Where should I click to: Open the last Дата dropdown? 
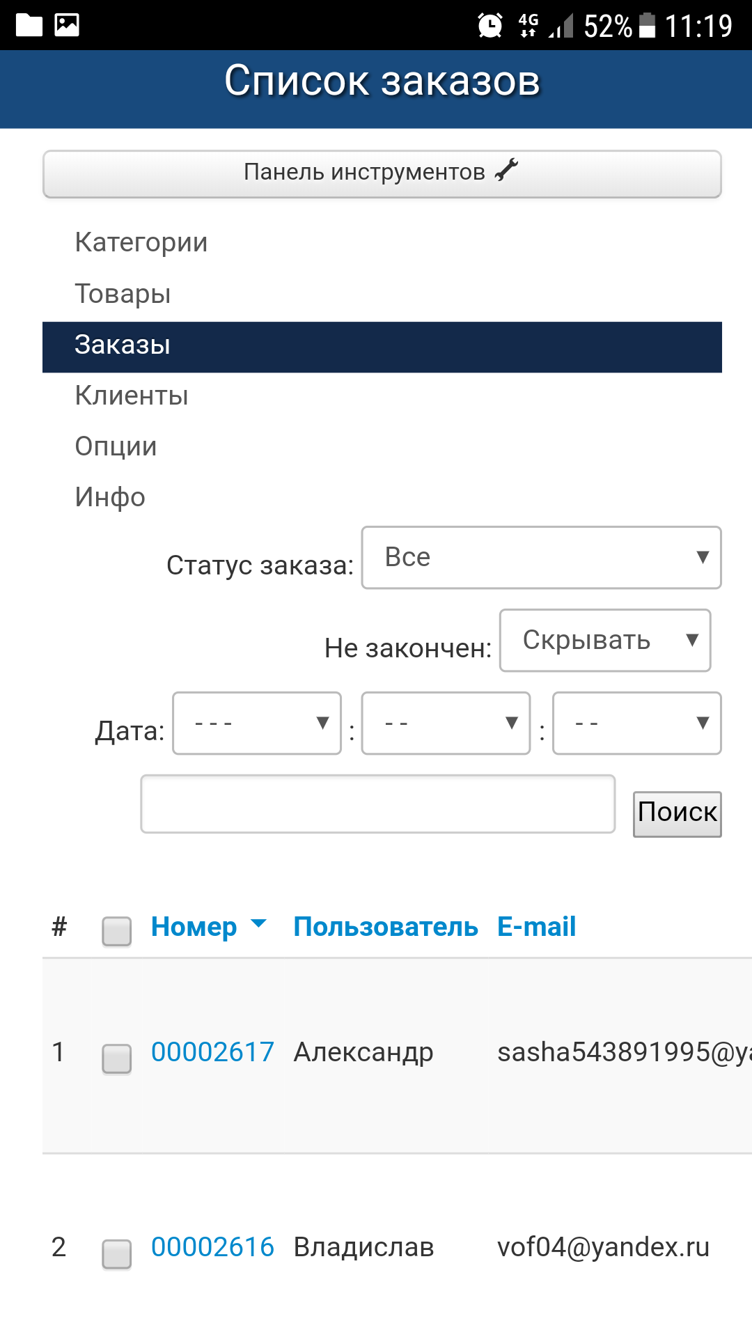click(636, 724)
